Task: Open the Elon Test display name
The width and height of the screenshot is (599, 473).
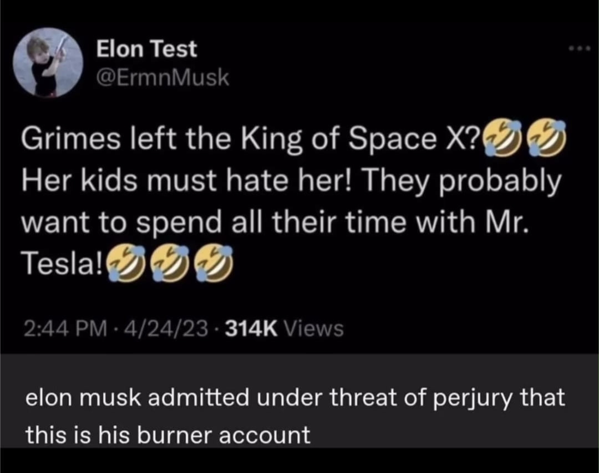Action: click(146, 49)
